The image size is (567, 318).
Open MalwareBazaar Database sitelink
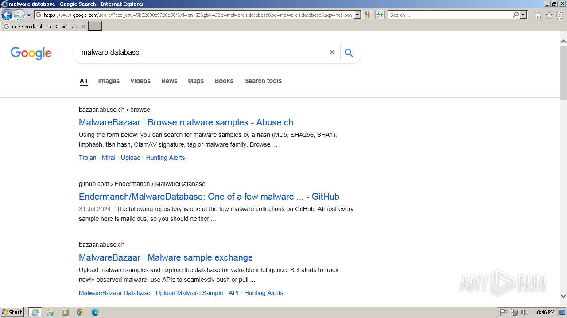(114, 293)
